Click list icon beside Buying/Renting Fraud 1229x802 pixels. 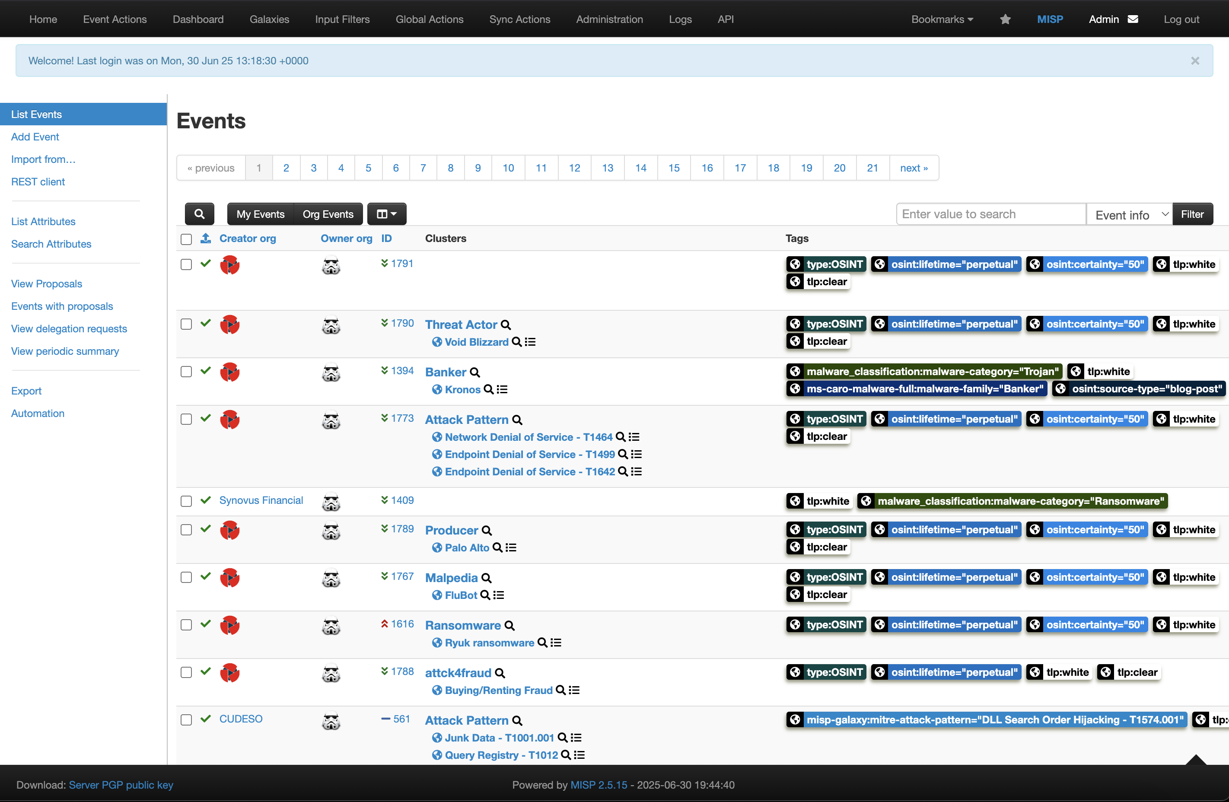(x=574, y=690)
